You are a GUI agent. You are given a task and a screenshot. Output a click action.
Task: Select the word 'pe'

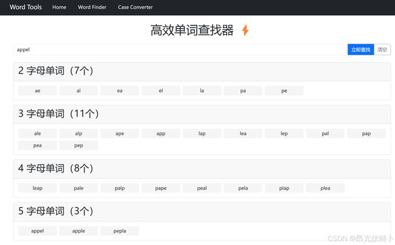click(x=284, y=91)
